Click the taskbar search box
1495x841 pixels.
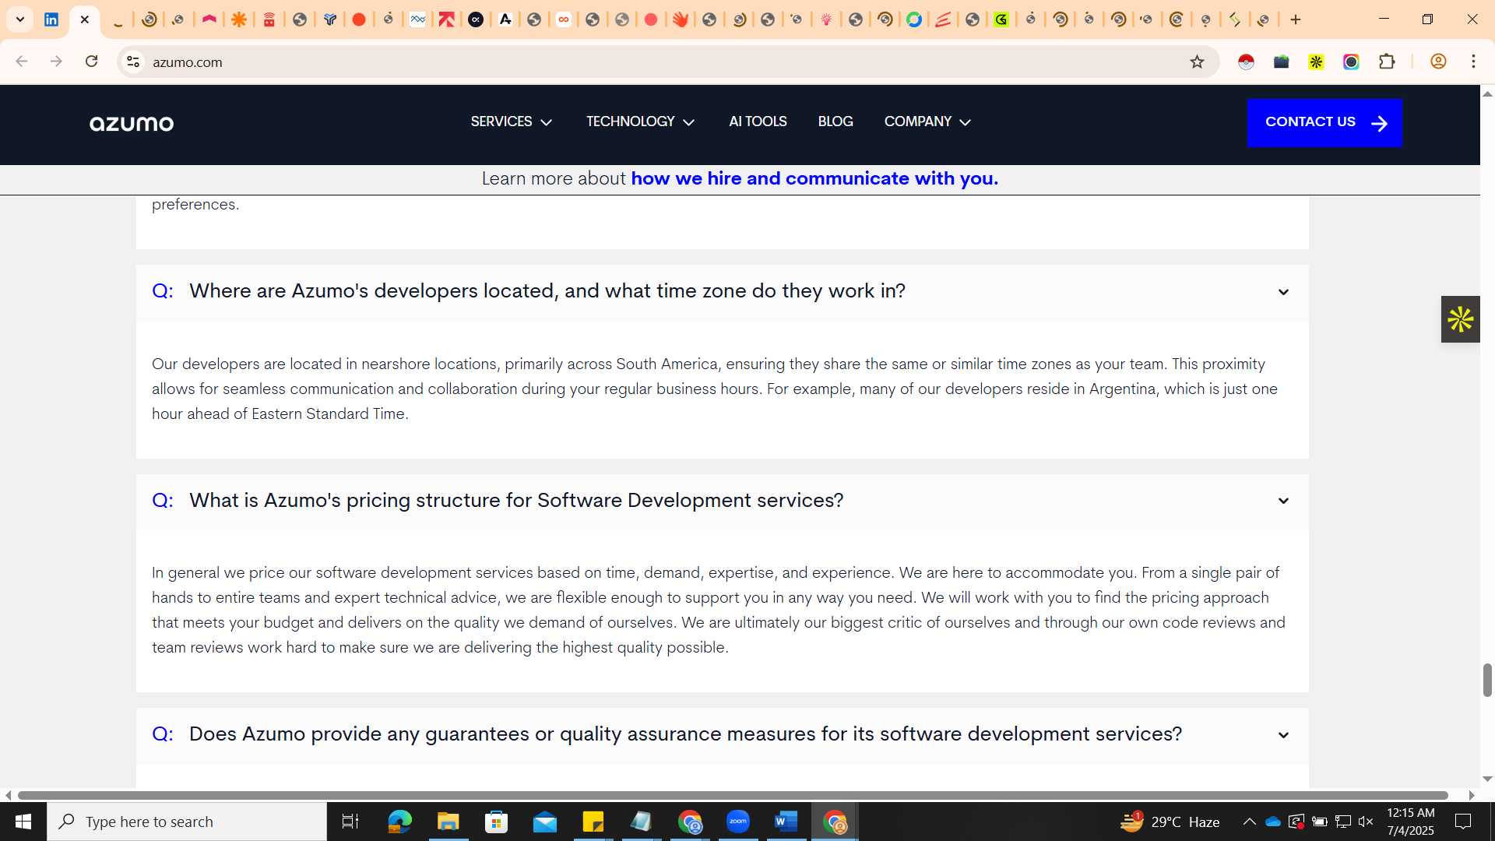187,822
